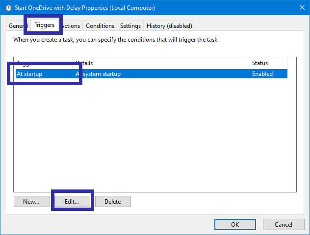Click the Details column header
Image resolution: width=310 pixels, height=235 pixels.
point(160,63)
